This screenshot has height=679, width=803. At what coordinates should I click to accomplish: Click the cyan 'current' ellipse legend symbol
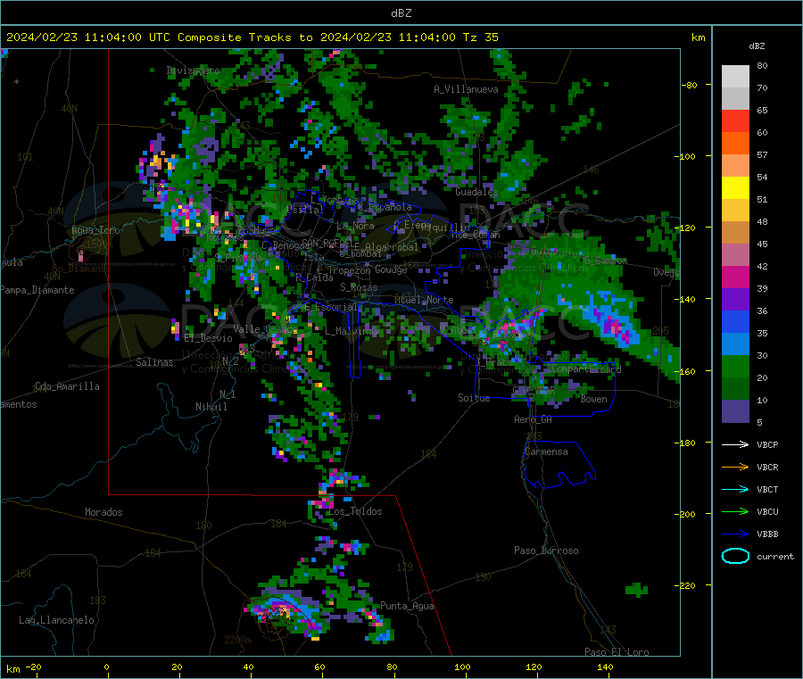click(735, 556)
